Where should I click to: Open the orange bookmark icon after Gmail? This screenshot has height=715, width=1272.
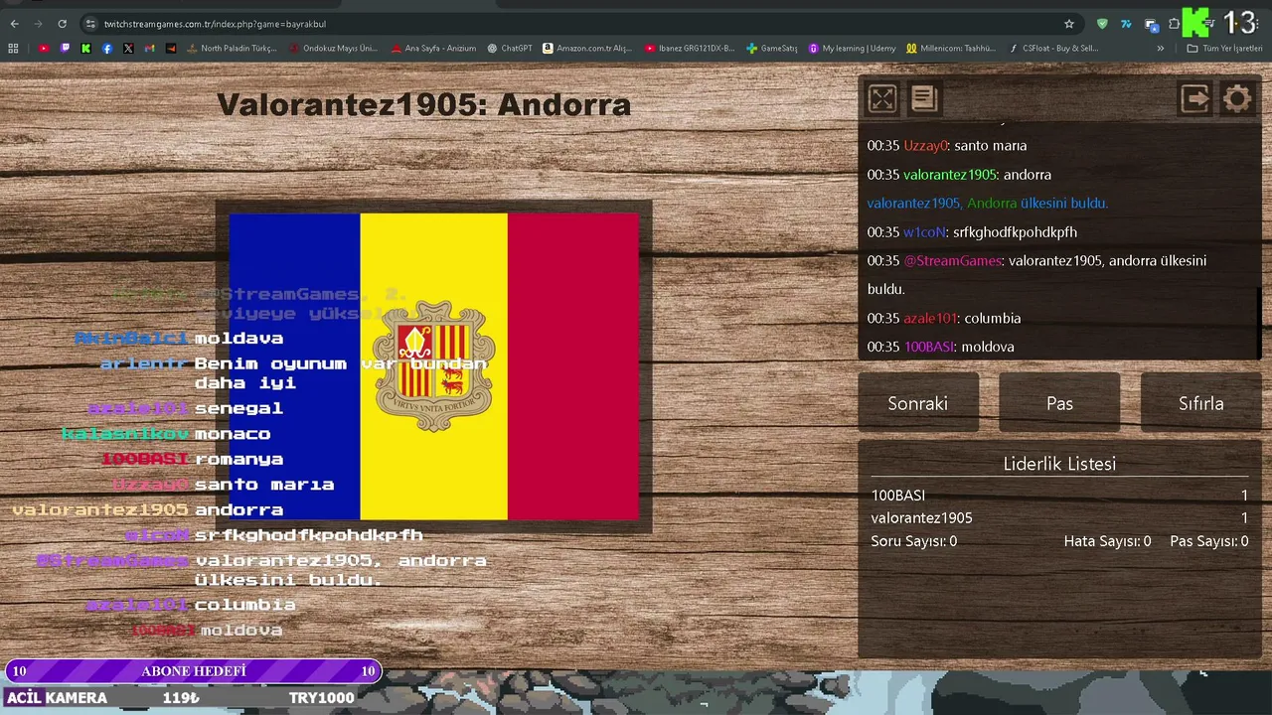pos(171,48)
